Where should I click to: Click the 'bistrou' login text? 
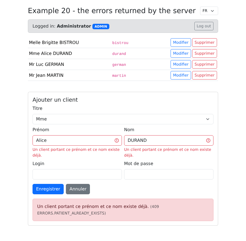pos(120,43)
